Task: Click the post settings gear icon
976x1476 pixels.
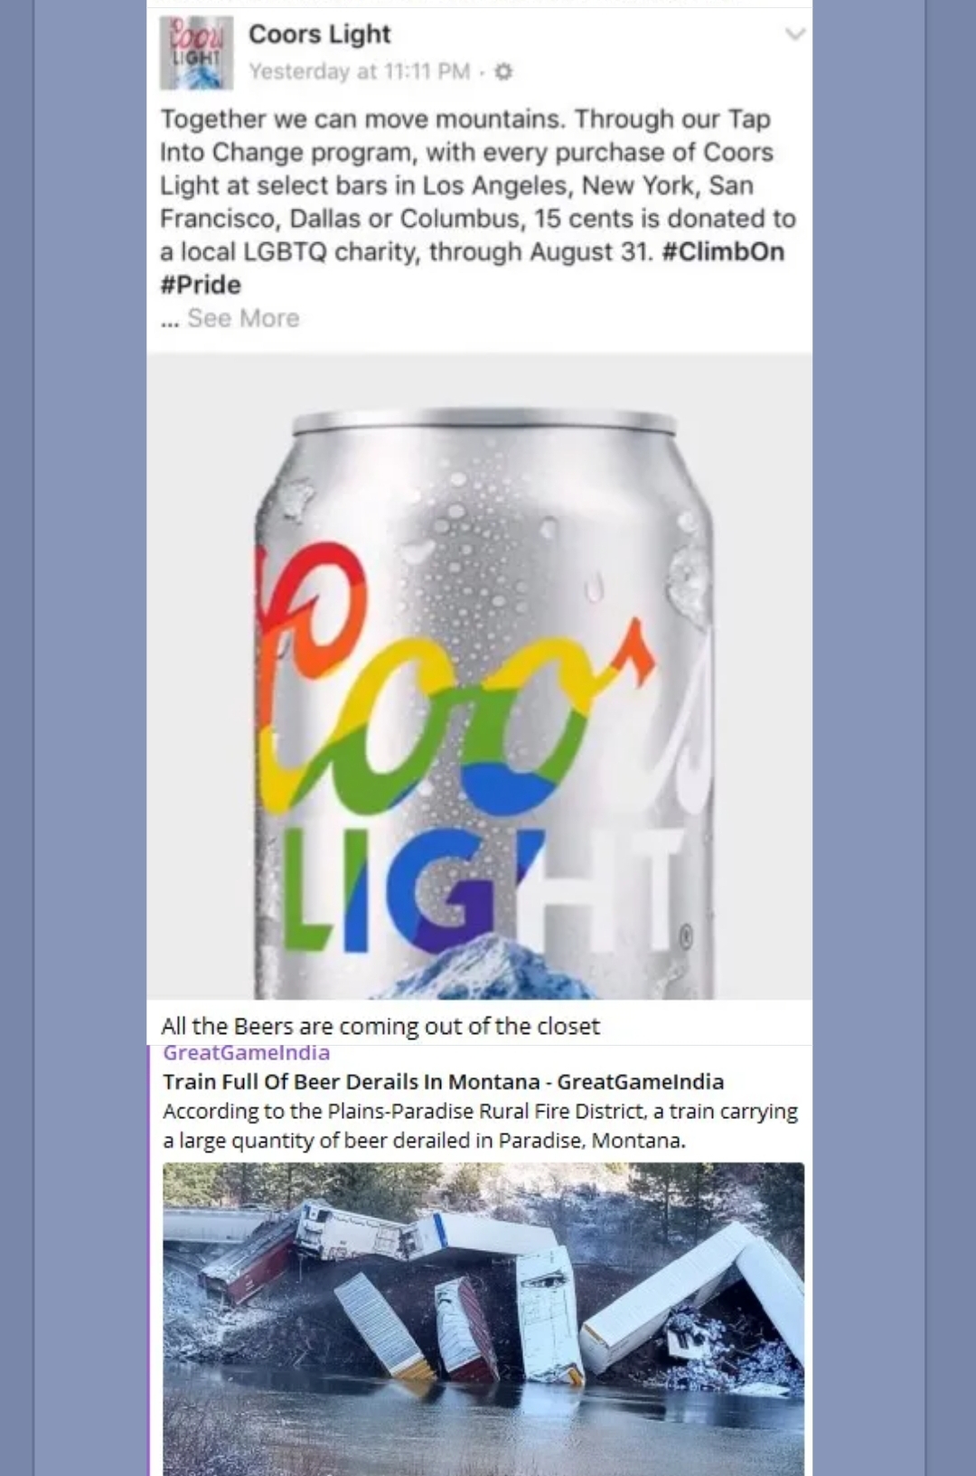Action: click(x=504, y=71)
